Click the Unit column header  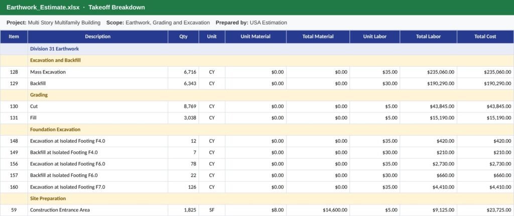[212, 37]
